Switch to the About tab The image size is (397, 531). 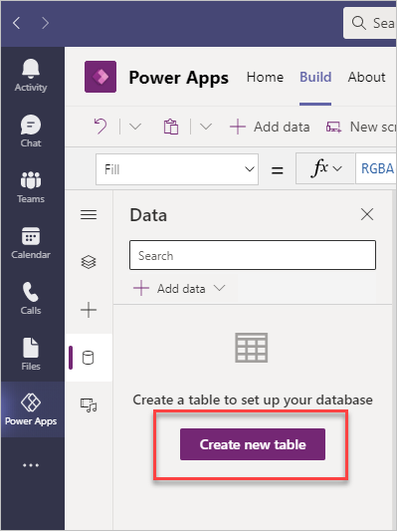tap(366, 77)
